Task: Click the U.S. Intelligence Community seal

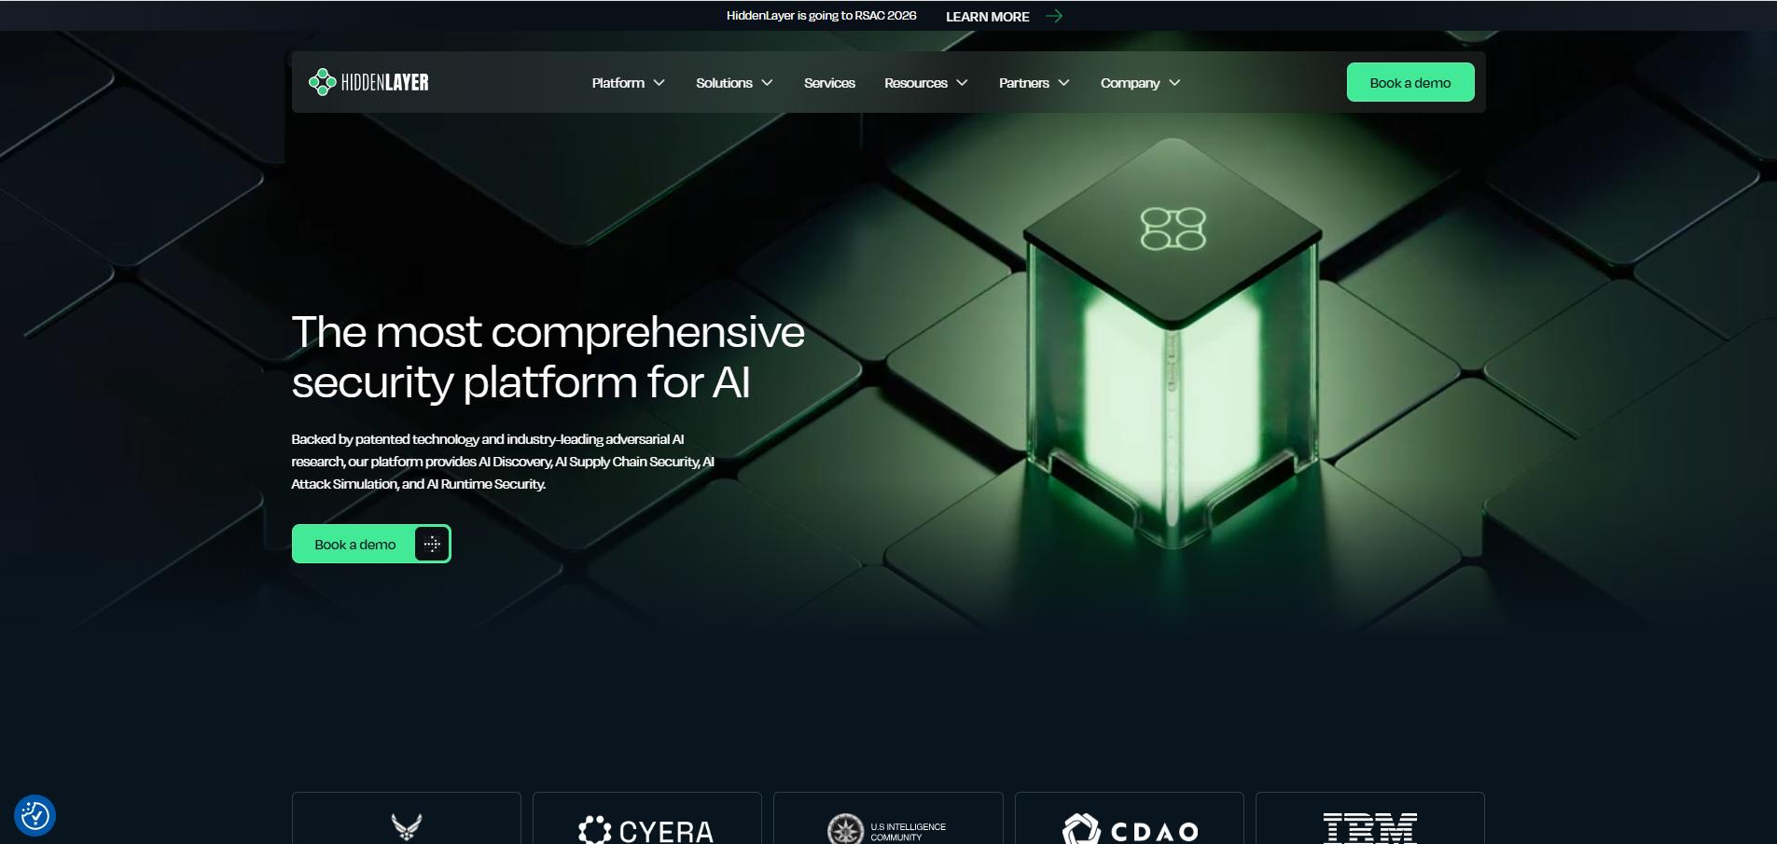Action: click(x=887, y=828)
